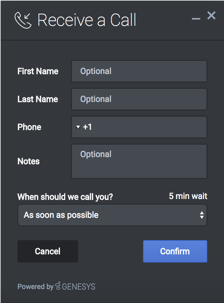
Task: Click the Last Name label
Action: pyautogui.click(x=38, y=99)
